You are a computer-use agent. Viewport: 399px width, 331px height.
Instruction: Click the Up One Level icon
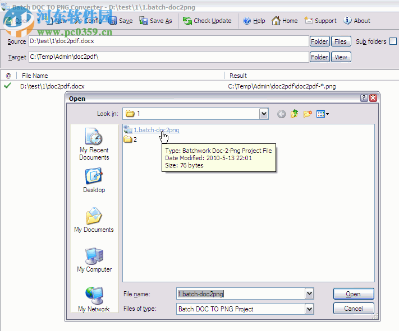point(295,114)
